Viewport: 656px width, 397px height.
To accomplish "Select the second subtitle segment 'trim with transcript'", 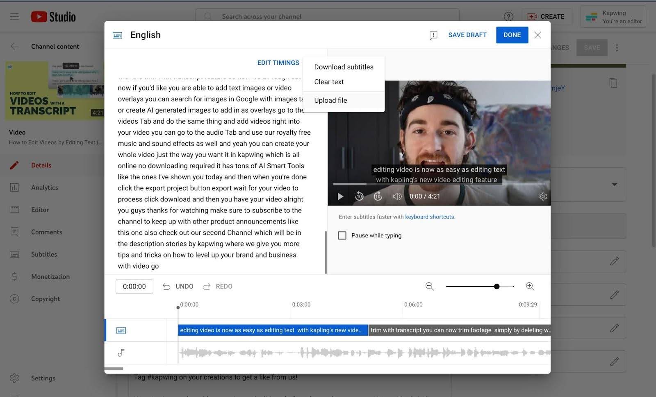I will (x=460, y=330).
